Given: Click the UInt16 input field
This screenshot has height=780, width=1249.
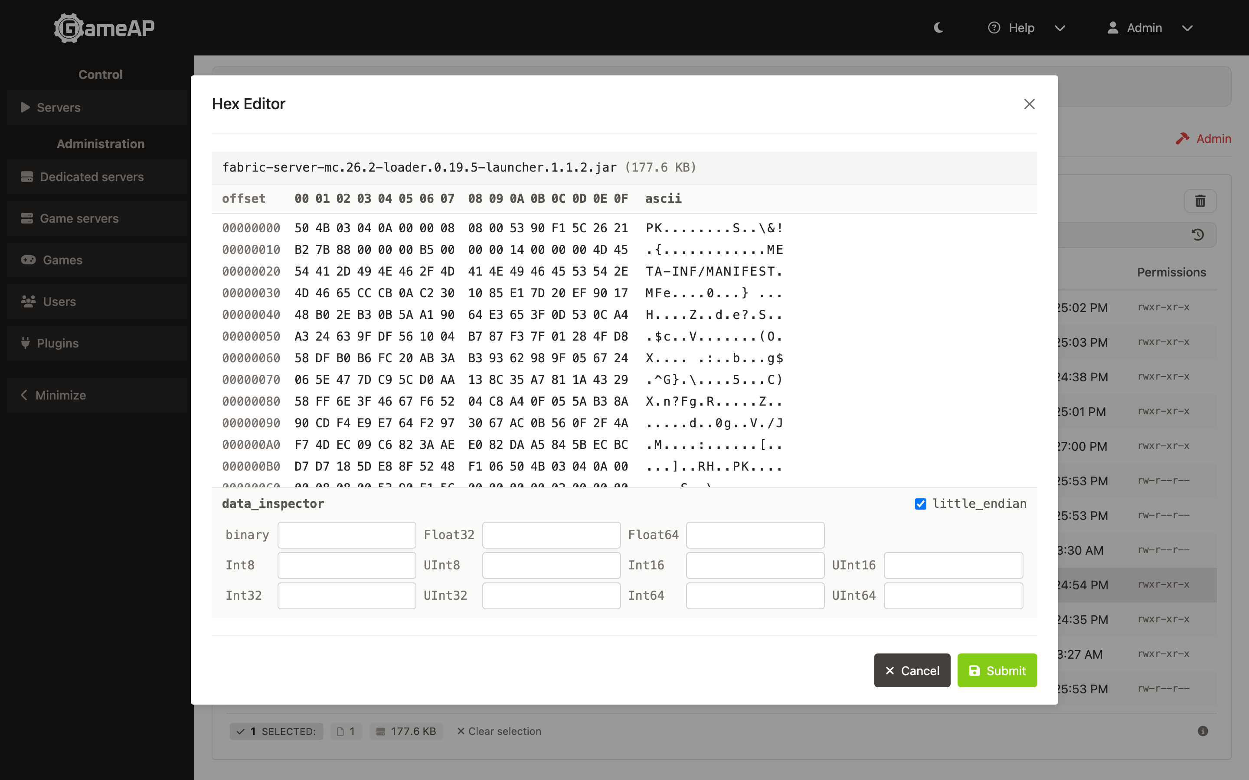Looking at the screenshot, I should point(953,565).
